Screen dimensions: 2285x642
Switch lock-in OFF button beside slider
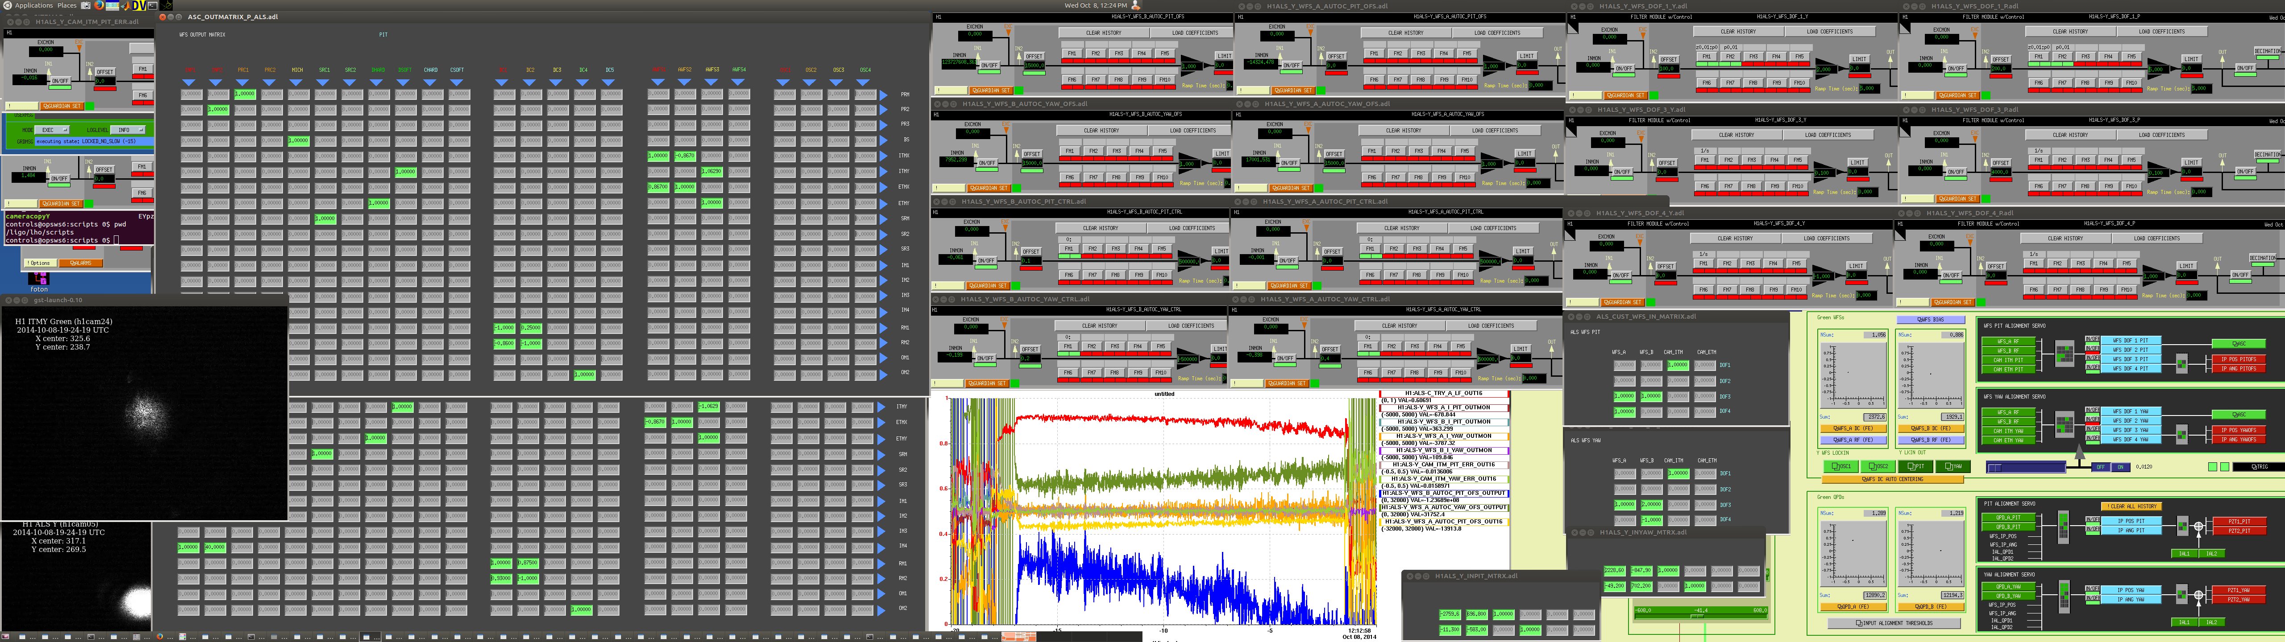tap(2101, 467)
